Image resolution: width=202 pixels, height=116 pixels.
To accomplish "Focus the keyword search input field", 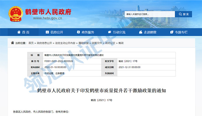I will (150, 14).
